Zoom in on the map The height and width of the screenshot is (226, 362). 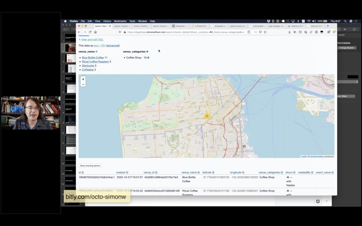click(83, 79)
